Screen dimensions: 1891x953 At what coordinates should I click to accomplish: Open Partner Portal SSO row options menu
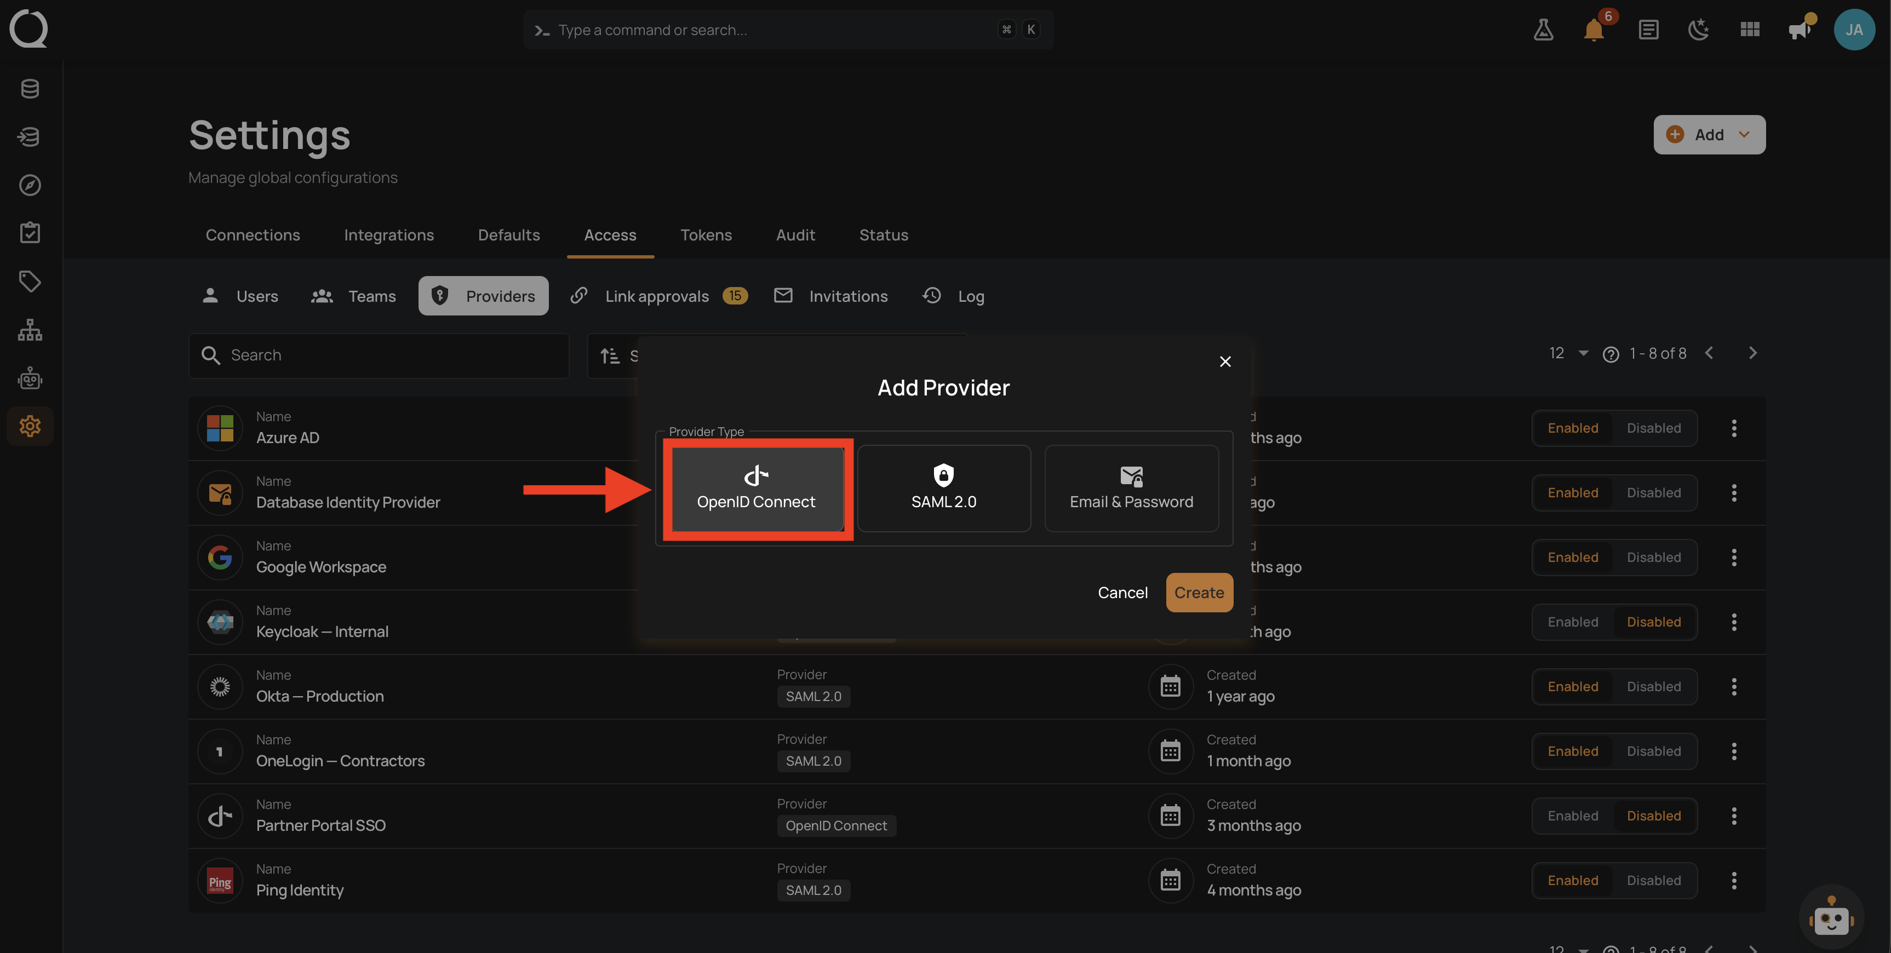click(1734, 816)
